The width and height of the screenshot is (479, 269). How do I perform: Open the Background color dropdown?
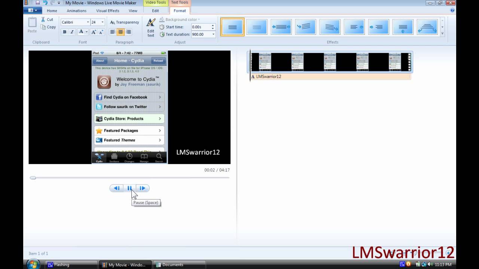pos(180,19)
